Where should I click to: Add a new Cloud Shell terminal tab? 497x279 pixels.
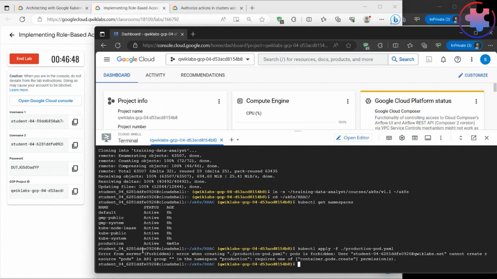(x=231, y=140)
